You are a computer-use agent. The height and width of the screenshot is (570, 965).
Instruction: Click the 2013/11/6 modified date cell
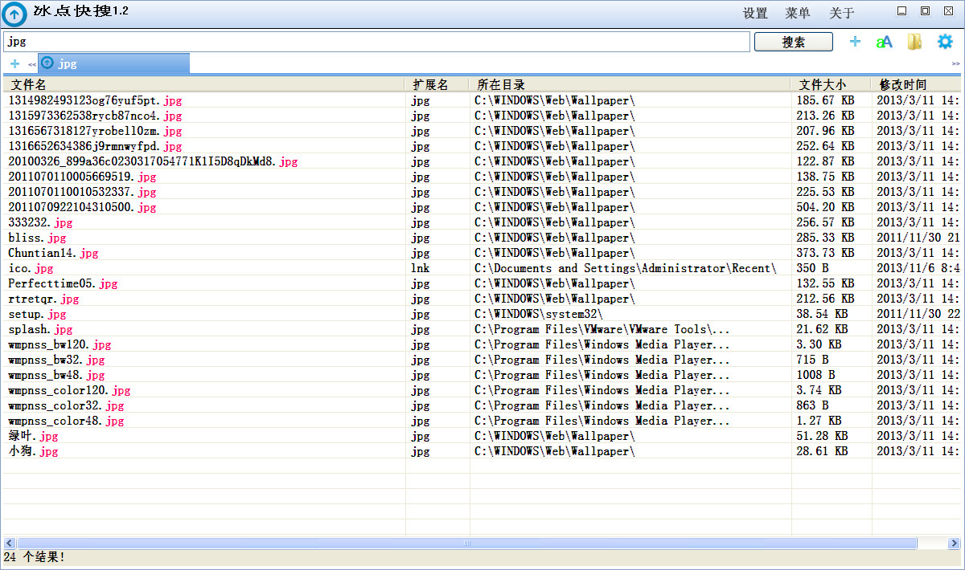coord(918,268)
